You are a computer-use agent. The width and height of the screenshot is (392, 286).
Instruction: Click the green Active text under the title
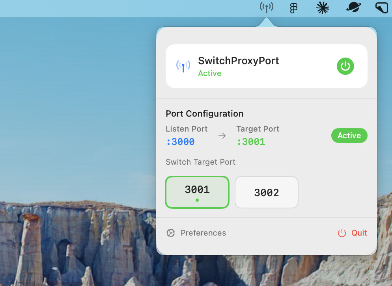click(209, 73)
